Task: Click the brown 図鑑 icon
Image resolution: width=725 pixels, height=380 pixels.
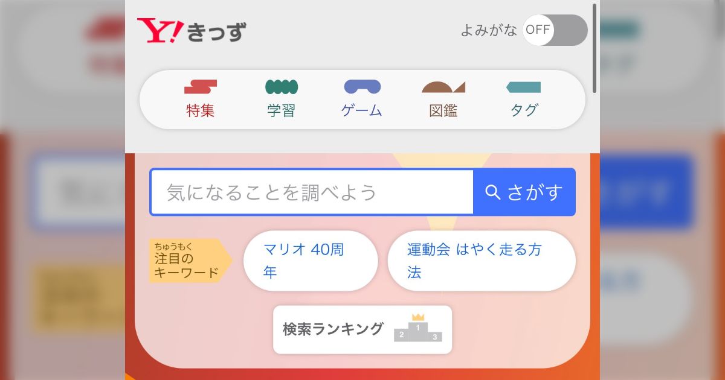Action: pyautogui.click(x=443, y=87)
